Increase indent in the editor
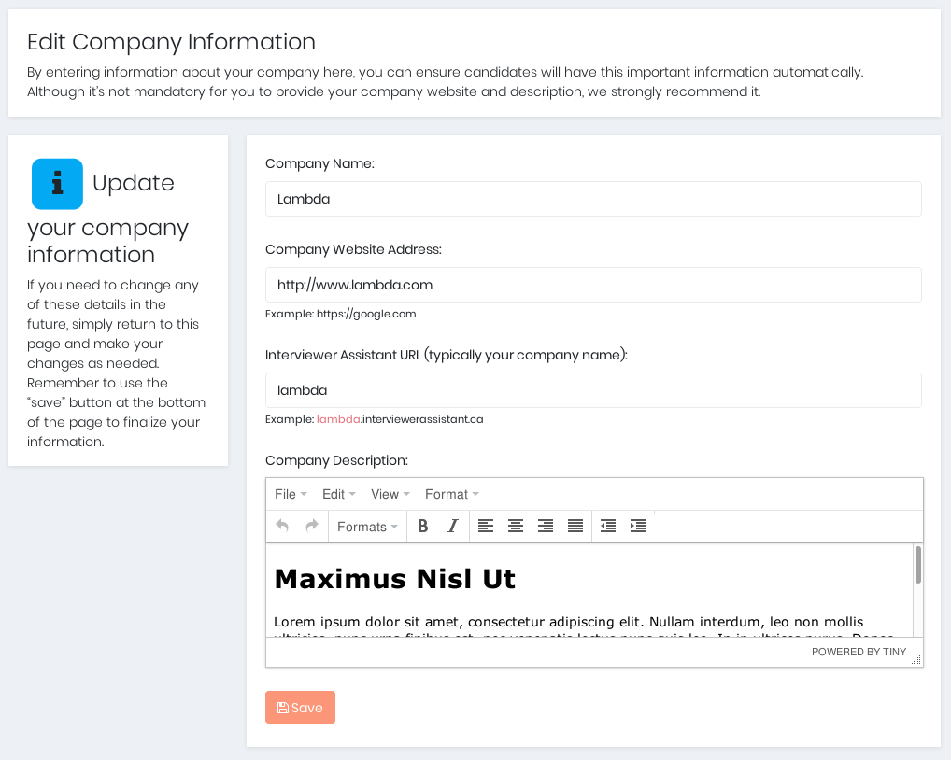The height and width of the screenshot is (760, 951). tap(638, 527)
